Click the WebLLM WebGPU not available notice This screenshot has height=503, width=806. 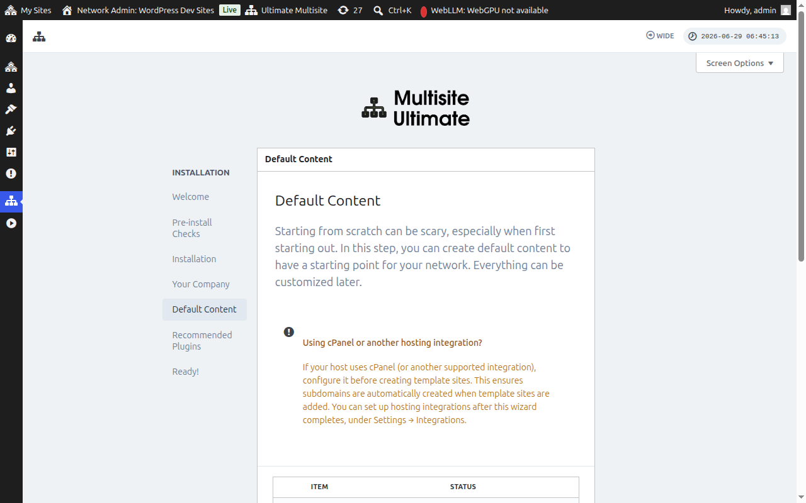(484, 10)
